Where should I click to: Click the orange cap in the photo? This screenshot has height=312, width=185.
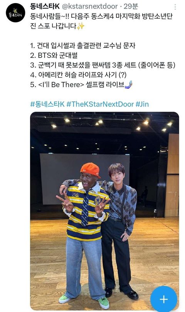tap(91, 170)
